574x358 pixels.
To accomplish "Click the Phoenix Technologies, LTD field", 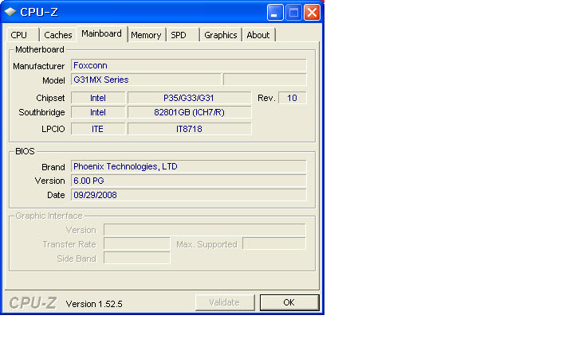I will coord(188,166).
